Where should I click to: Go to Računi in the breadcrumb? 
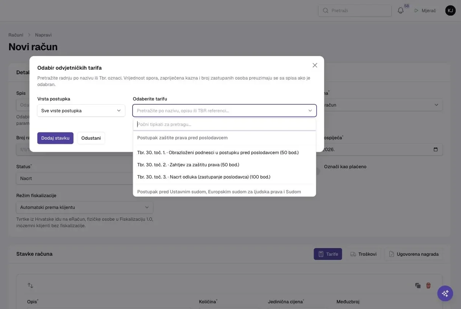[16, 35]
